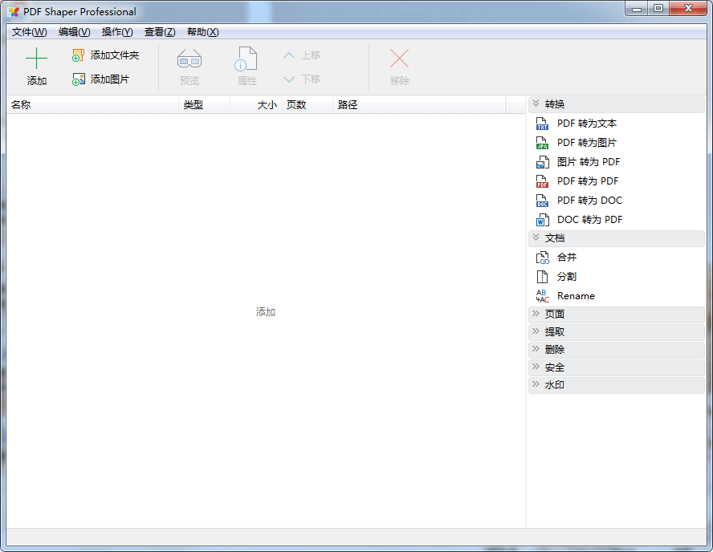
Task: Close the PDF Shaper Professional window
Action: click(688, 9)
